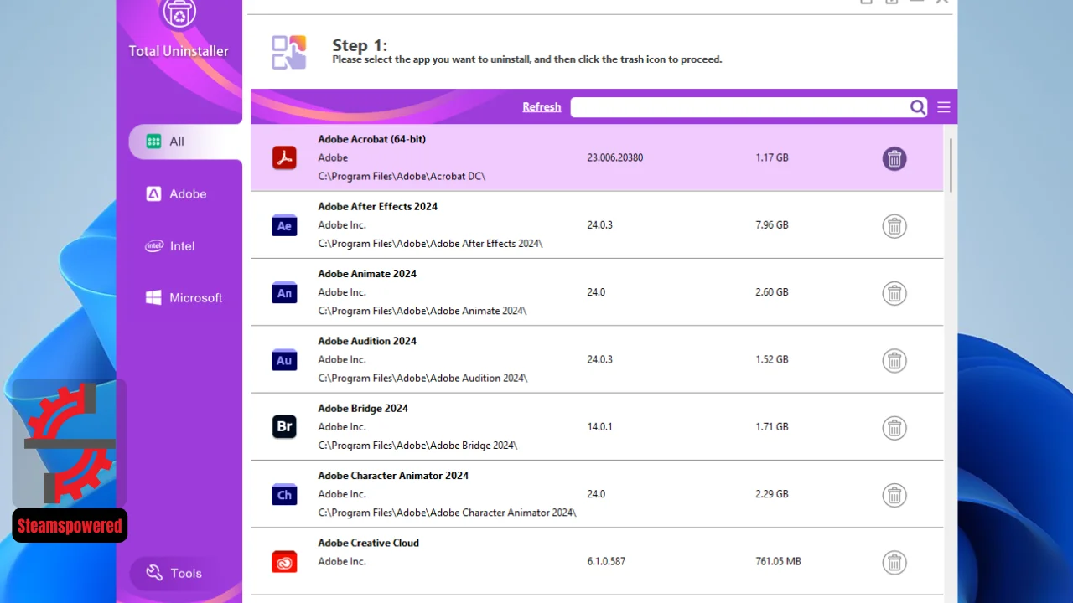Click into the search input field

coord(740,107)
